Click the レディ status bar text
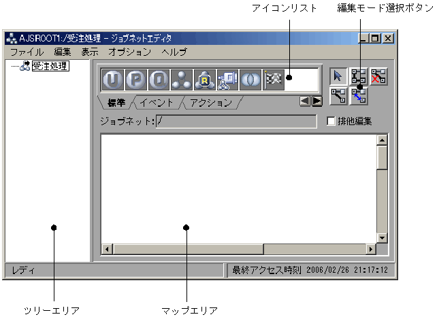439x319 pixels. coord(24,270)
